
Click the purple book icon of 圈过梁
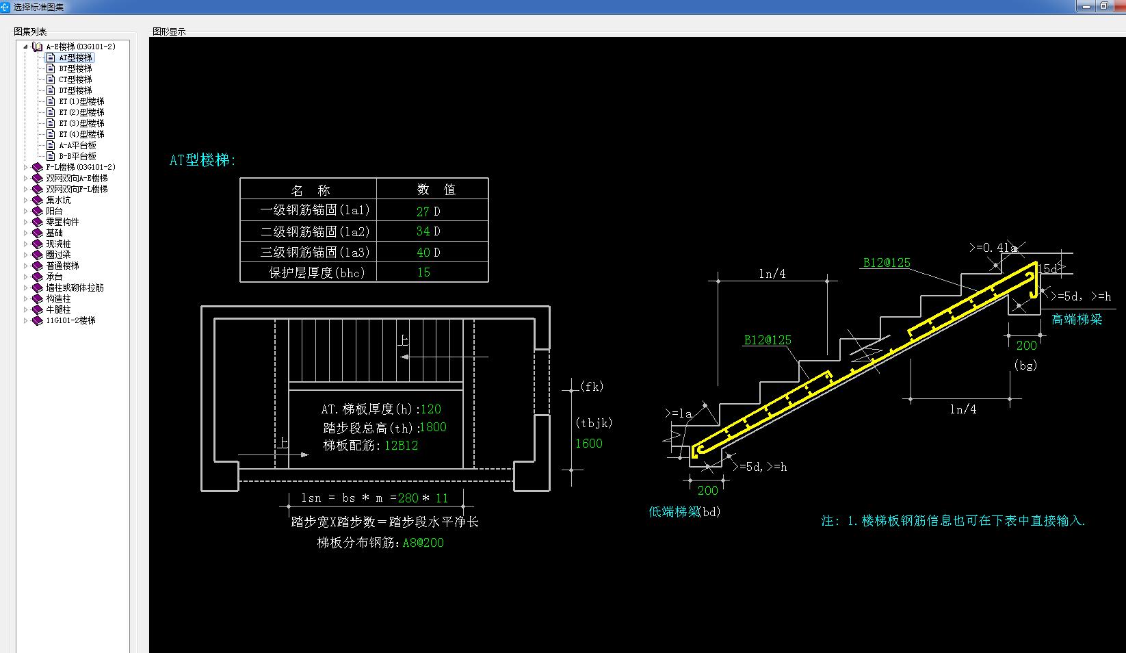click(x=38, y=255)
